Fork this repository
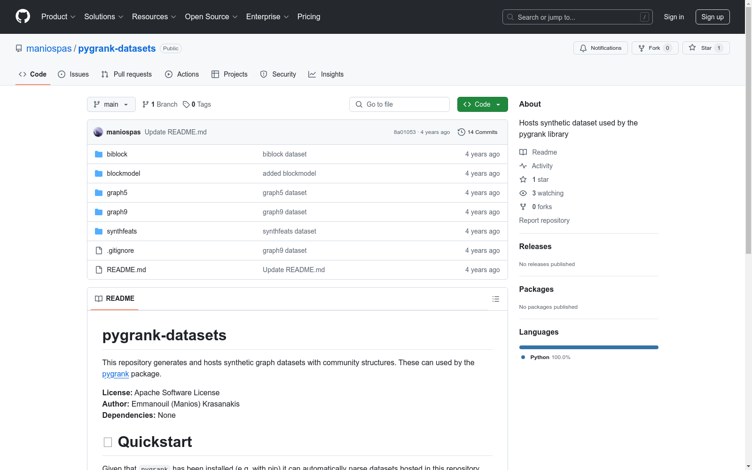The width and height of the screenshot is (752, 470). tap(655, 48)
